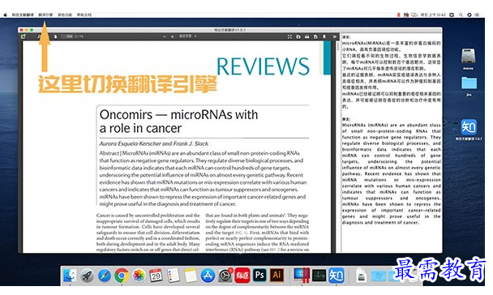
Task: Open App Store from the dock
Action: pos(208,276)
